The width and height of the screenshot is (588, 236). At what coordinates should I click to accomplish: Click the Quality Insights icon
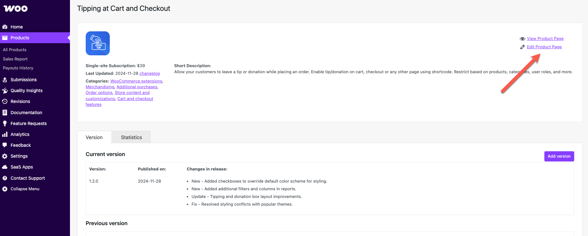pos(5,90)
